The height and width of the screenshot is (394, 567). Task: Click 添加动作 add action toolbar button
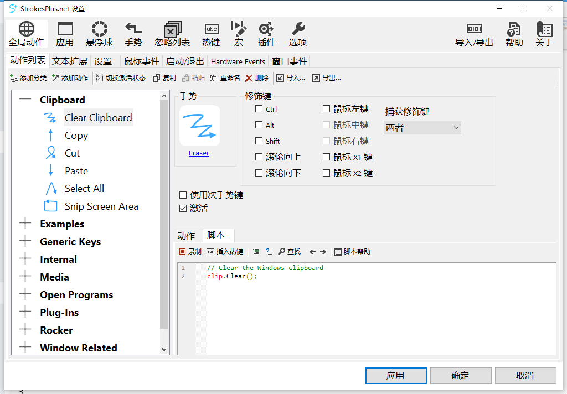pos(70,77)
